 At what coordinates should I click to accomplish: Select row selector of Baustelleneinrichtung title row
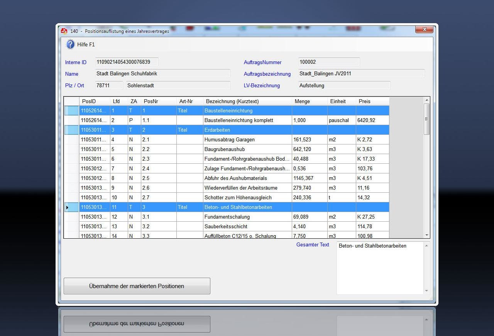coord(71,111)
